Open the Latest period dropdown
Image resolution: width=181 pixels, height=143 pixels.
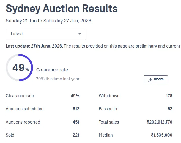click(46, 34)
